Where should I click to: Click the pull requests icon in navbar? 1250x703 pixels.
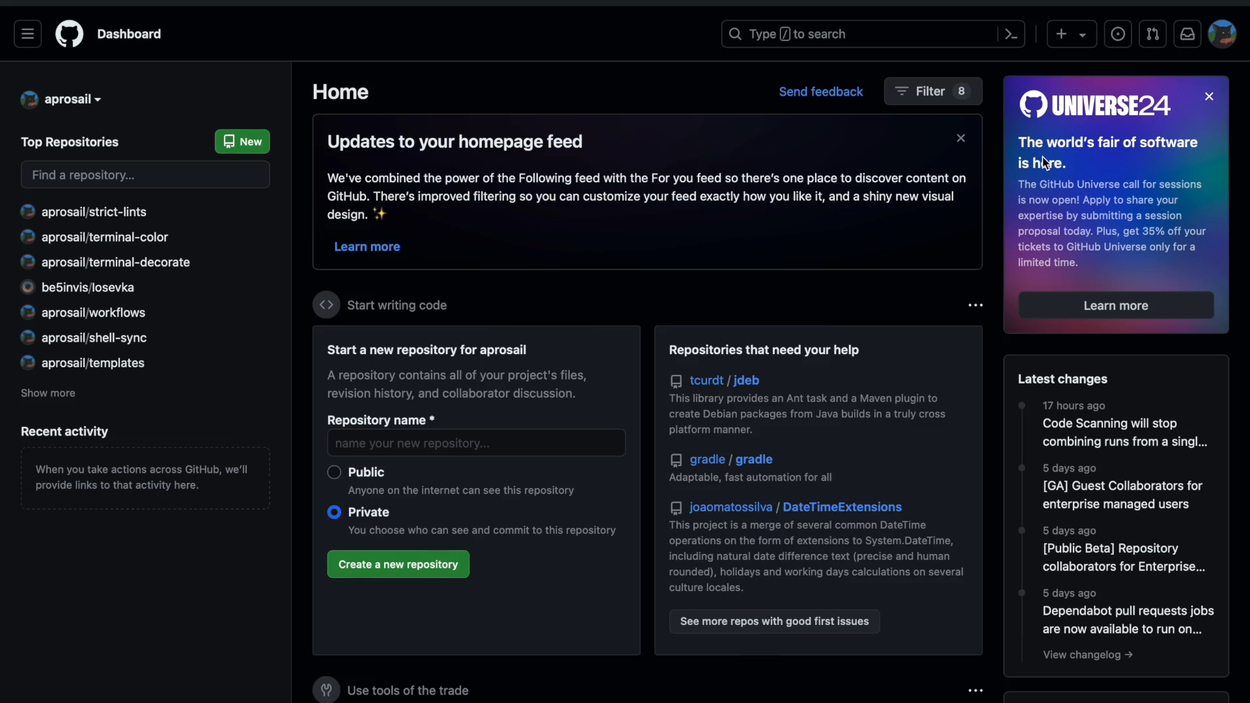pyautogui.click(x=1153, y=33)
